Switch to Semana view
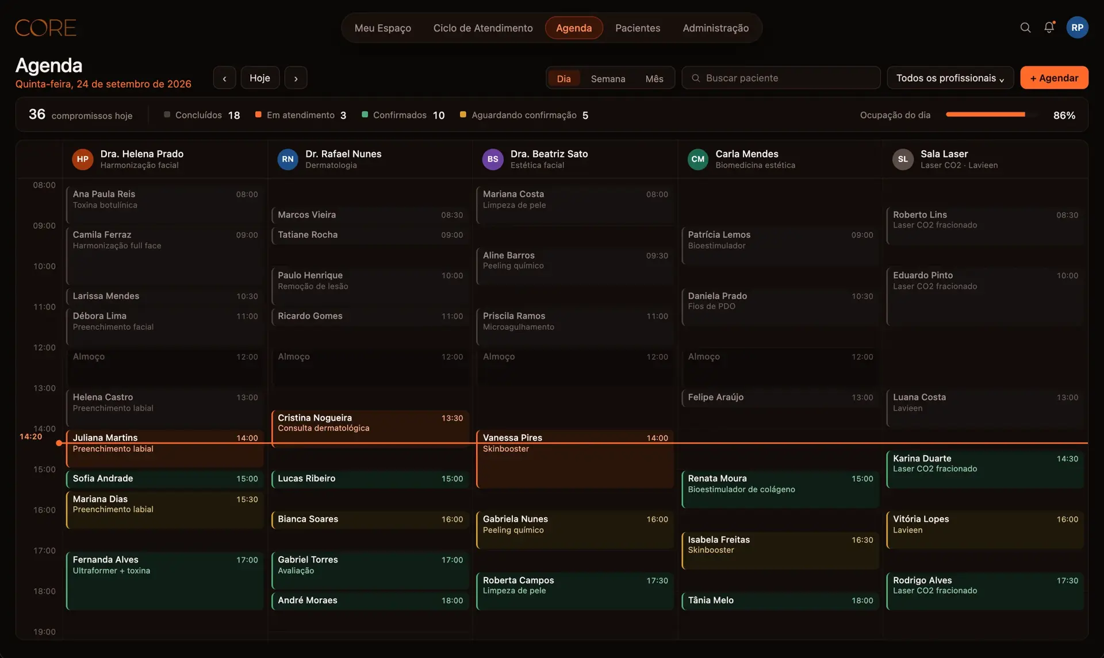This screenshot has width=1104, height=658. click(608, 79)
